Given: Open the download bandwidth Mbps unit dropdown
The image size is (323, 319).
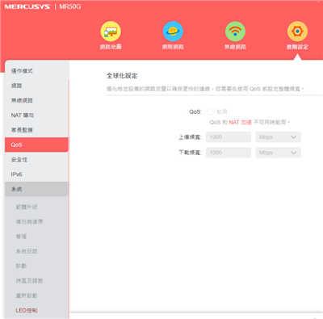Looking at the screenshot, I should (x=278, y=153).
